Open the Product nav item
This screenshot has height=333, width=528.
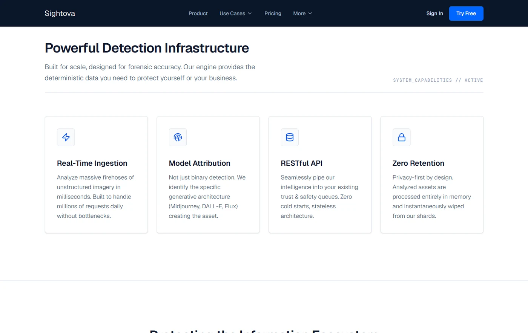198,14
